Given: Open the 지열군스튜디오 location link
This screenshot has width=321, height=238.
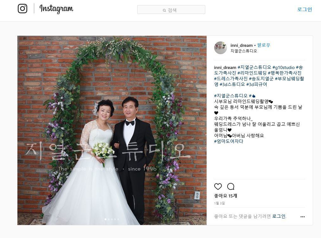Looking at the screenshot, I should point(244,51).
